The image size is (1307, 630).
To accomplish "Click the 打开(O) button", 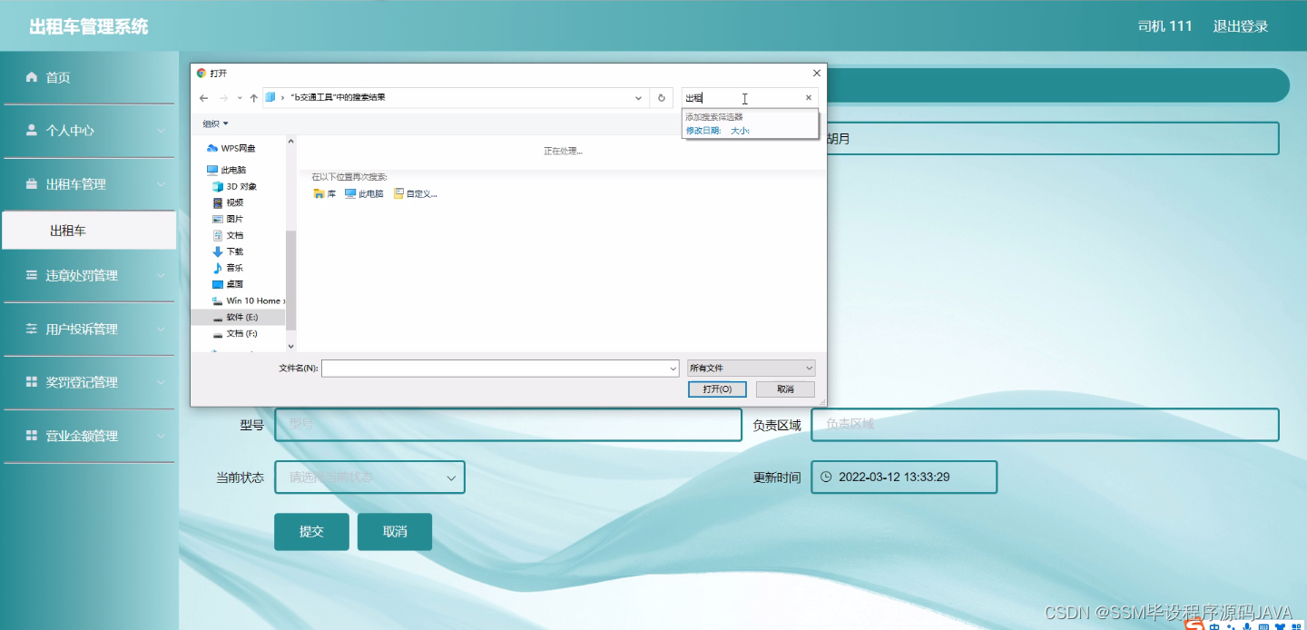I will pos(716,389).
